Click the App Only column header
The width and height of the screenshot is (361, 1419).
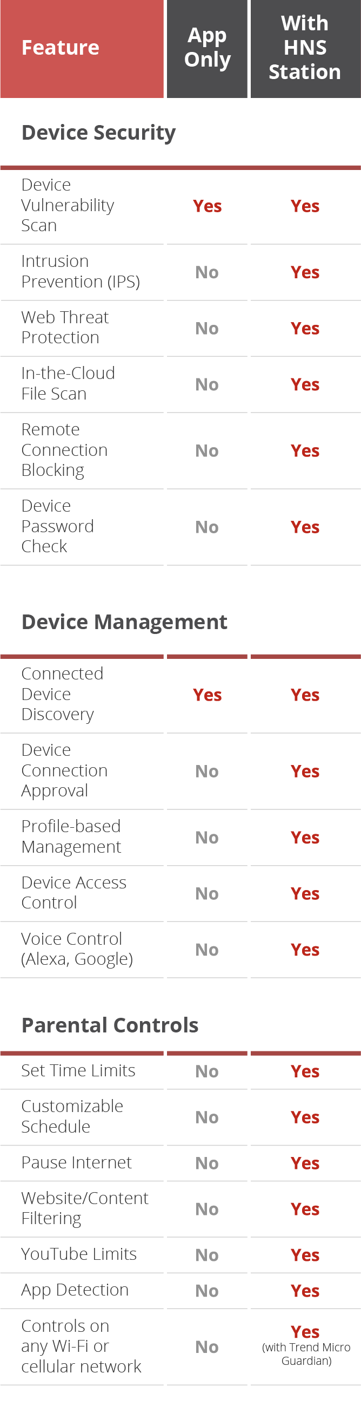pos(207,48)
